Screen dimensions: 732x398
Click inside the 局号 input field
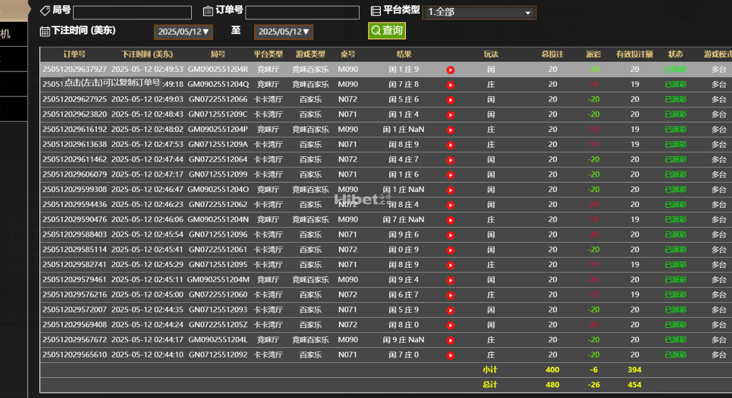[132, 12]
